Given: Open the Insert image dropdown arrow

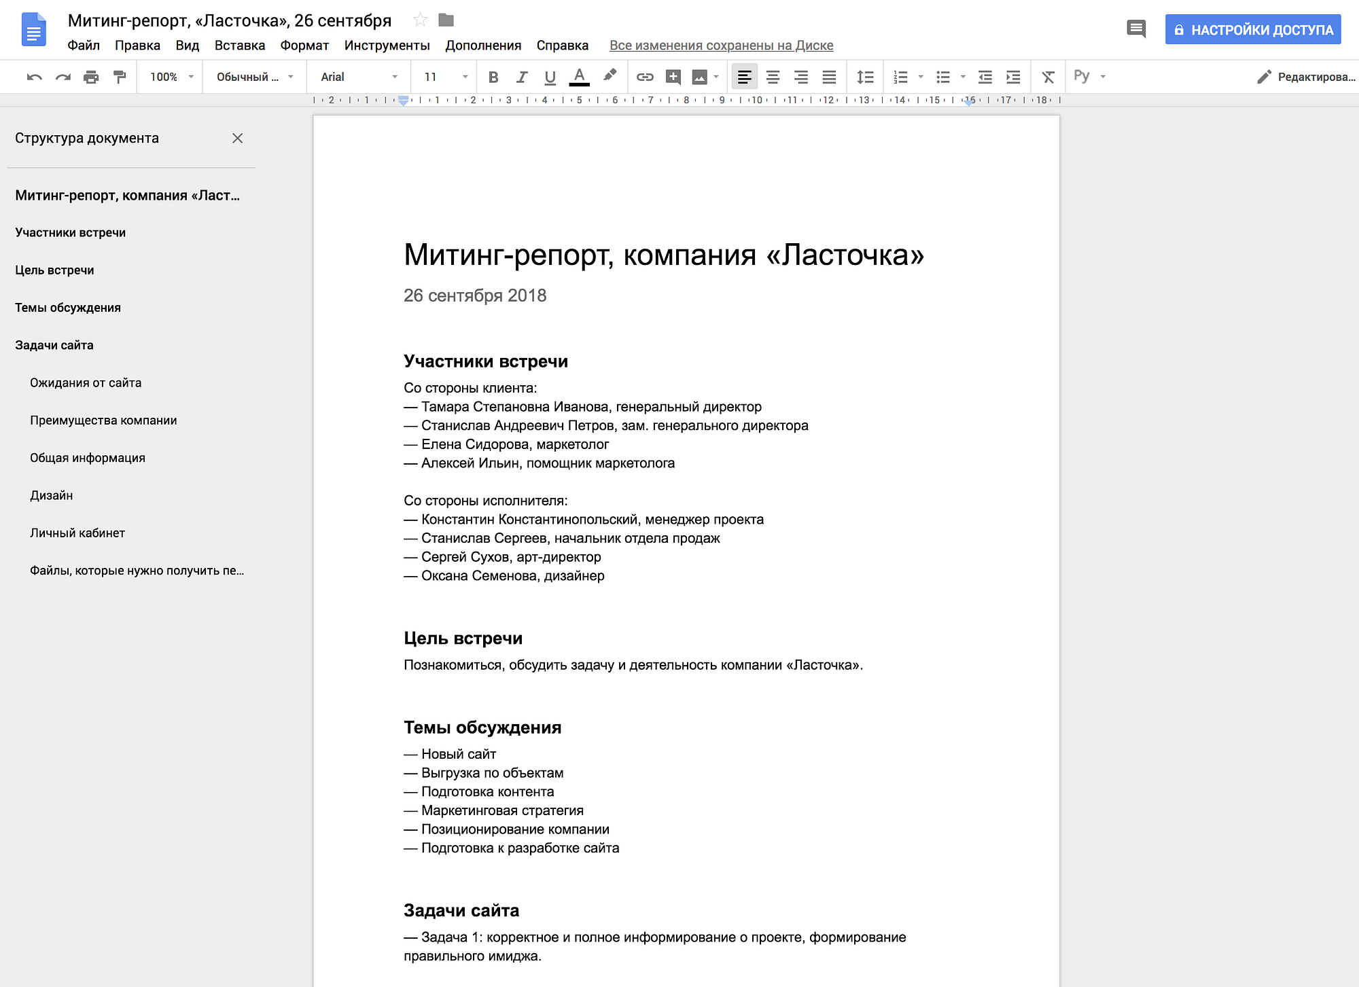Looking at the screenshot, I should click(x=716, y=77).
